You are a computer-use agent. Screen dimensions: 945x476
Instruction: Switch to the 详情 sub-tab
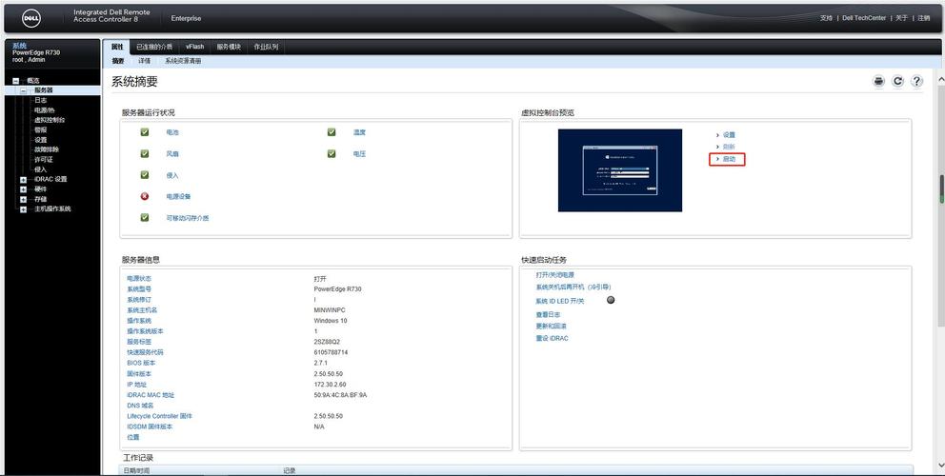144,61
